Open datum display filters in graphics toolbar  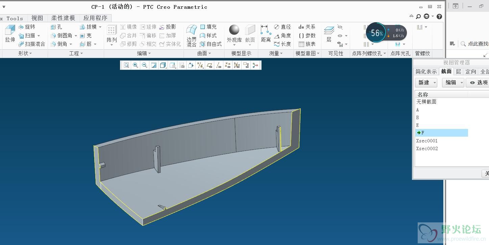click(200, 65)
